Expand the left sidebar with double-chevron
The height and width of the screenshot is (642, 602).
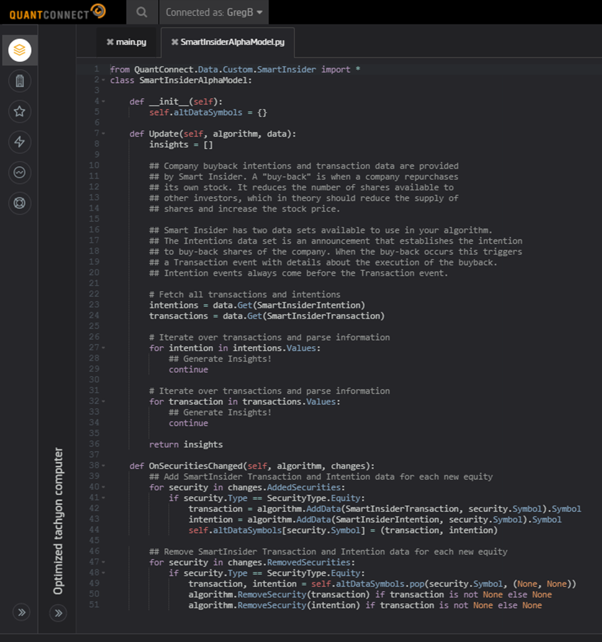pyautogui.click(x=21, y=612)
